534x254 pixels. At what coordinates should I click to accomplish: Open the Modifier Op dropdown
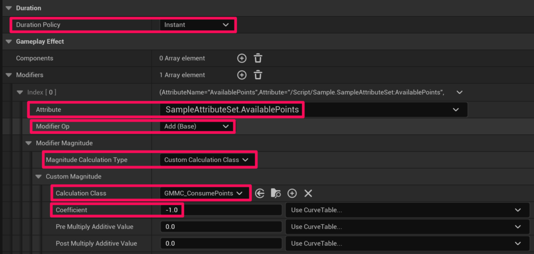(x=197, y=126)
